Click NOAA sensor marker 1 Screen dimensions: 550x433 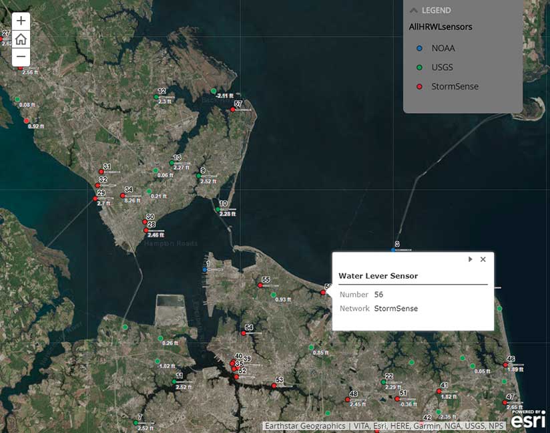pos(204,270)
